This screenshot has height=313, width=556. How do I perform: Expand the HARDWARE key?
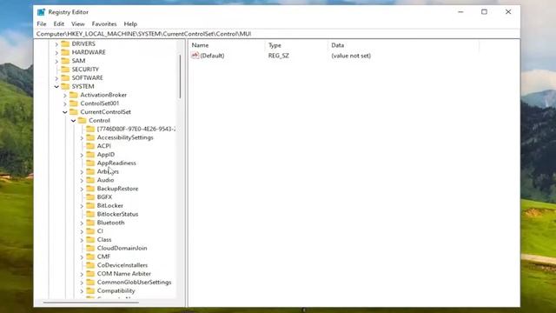click(56, 52)
